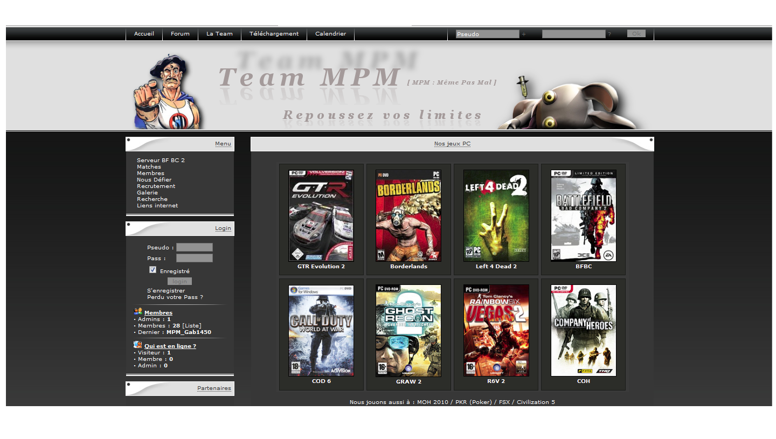The image size is (776, 439).
Task: Open the Calendrier page
Action: coord(330,34)
